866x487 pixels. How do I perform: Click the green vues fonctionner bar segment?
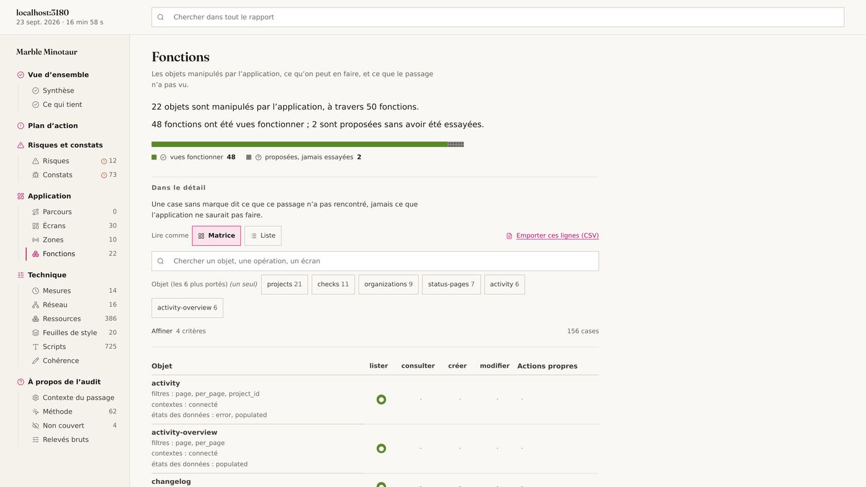pyautogui.click(x=299, y=145)
